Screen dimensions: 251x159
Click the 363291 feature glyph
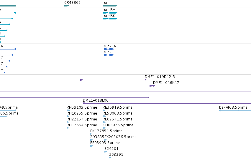110,158
